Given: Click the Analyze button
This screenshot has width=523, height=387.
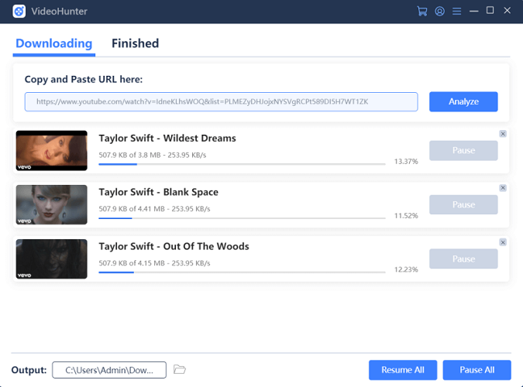Looking at the screenshot, I should click(x=463, y=101).
